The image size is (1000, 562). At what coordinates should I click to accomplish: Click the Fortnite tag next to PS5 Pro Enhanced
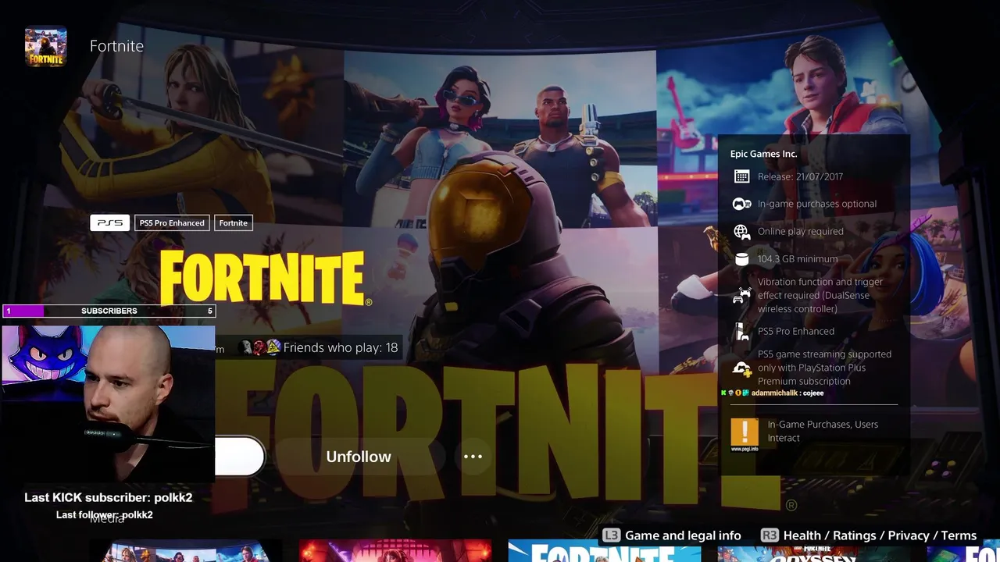(x=233, y=223)
